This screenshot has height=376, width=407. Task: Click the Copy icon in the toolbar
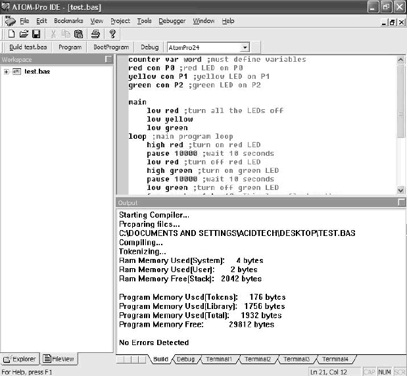tap(66, 34)
